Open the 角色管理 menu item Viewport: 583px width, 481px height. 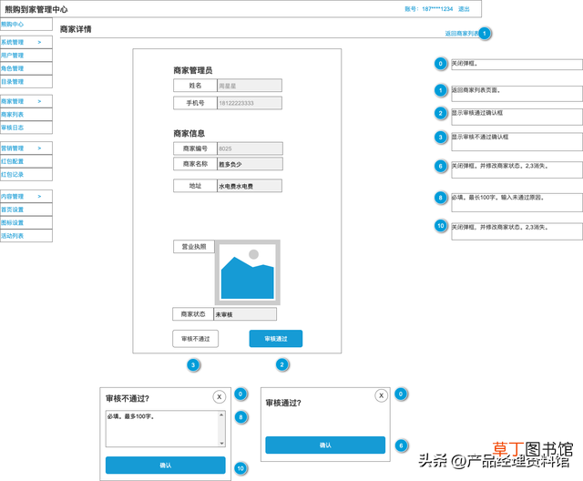click(x=26, y=68)
